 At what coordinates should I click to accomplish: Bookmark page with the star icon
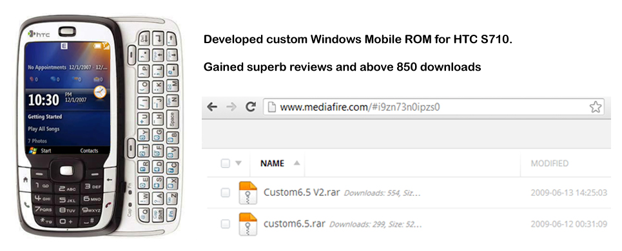click(596, 107)
